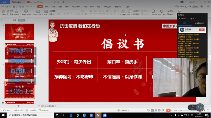Open the Design (设计) ribbon tab
Image resolution: width=211 pixels, height=118 pixels.
[53, 7]
